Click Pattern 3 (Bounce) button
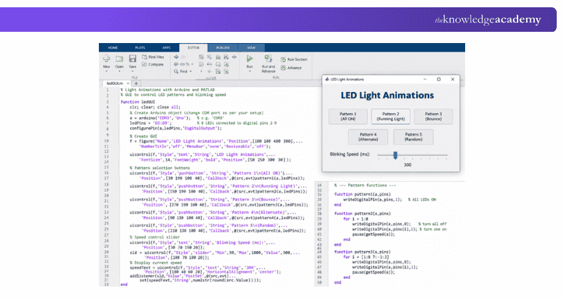Screen dimensions: 564x298 433,117
